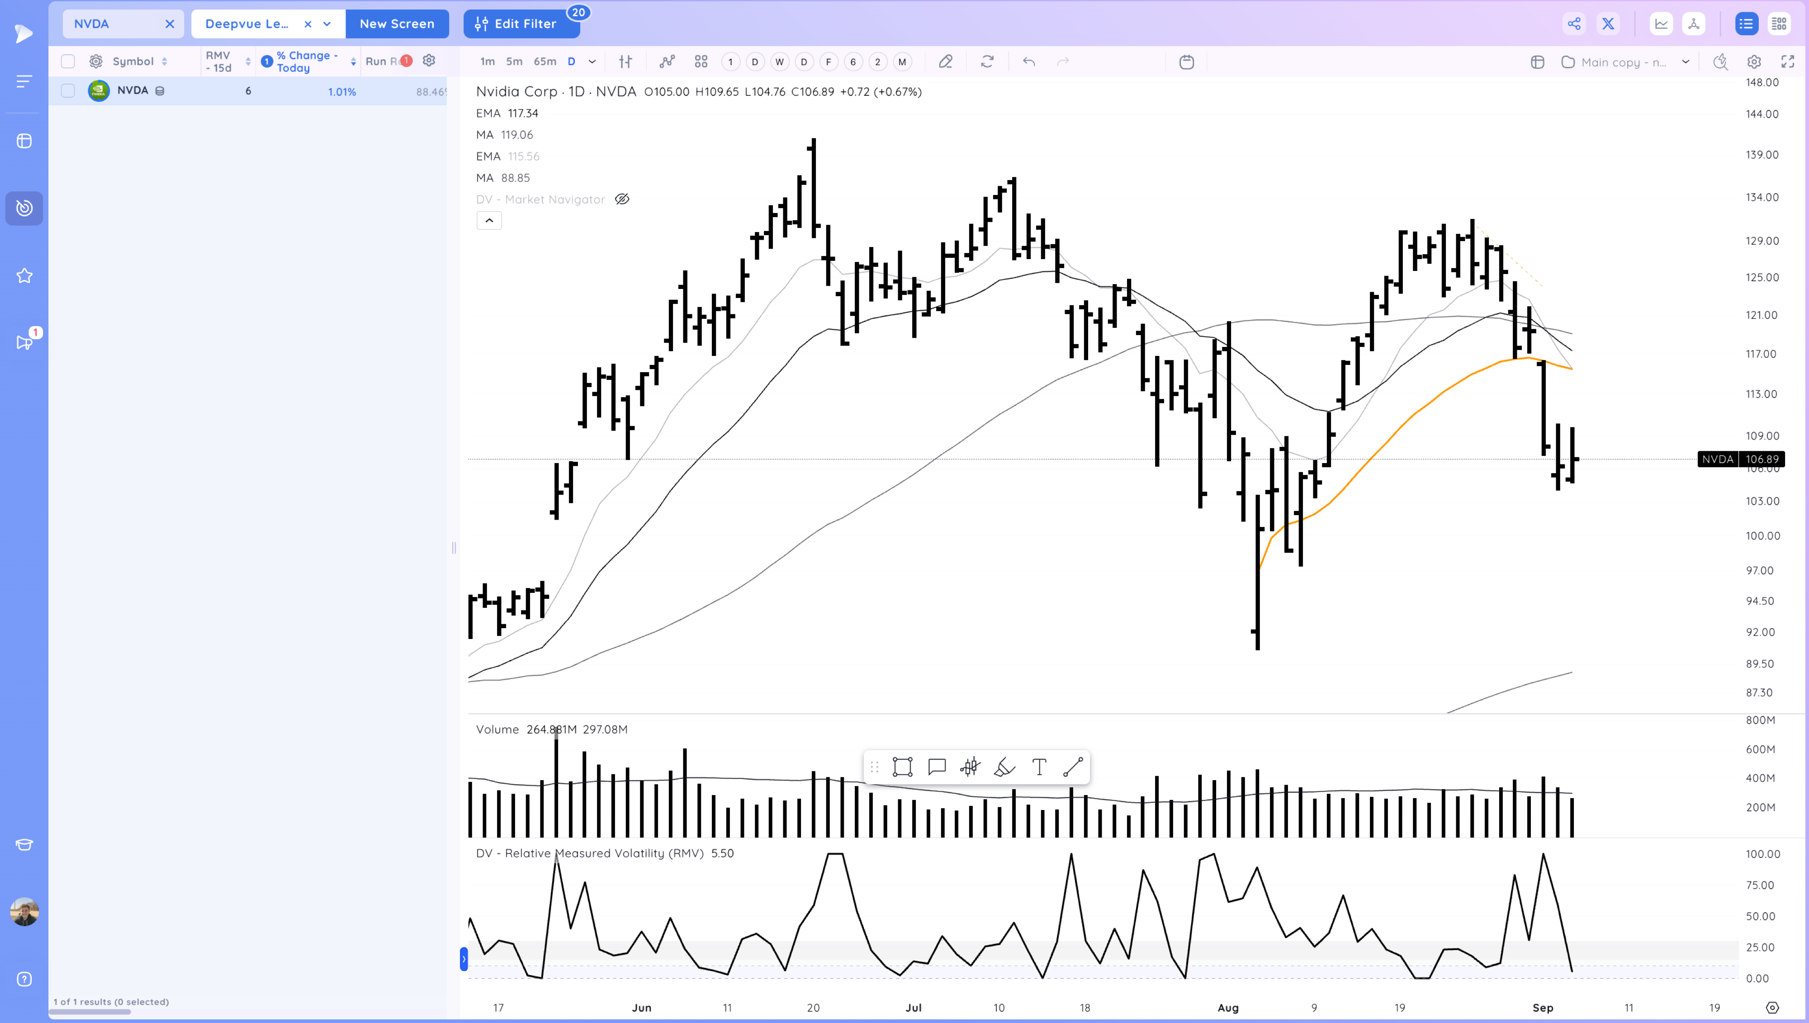Click the New Screen button
This screenshot has height=1023, width=1809.
[397, 24]
